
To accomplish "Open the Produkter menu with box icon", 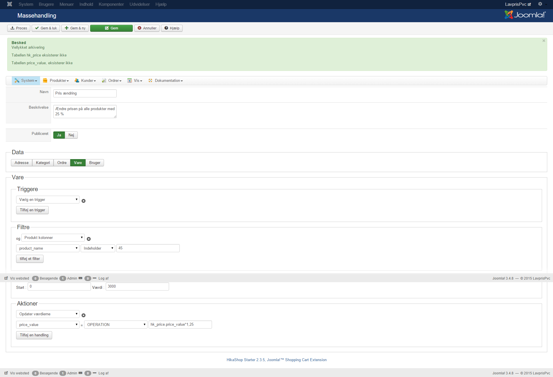I will point(56,81).
